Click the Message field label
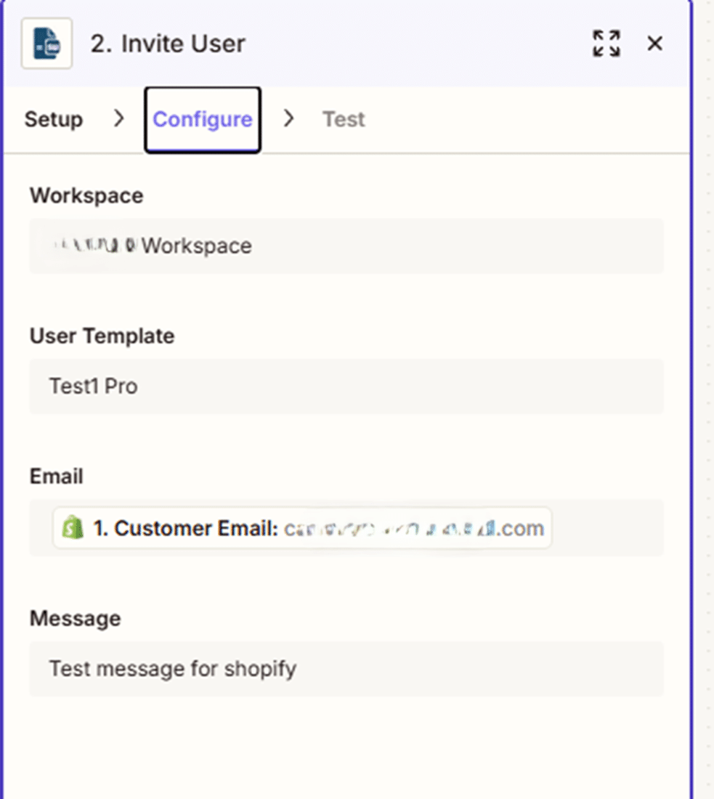 [x=75, y=619]
